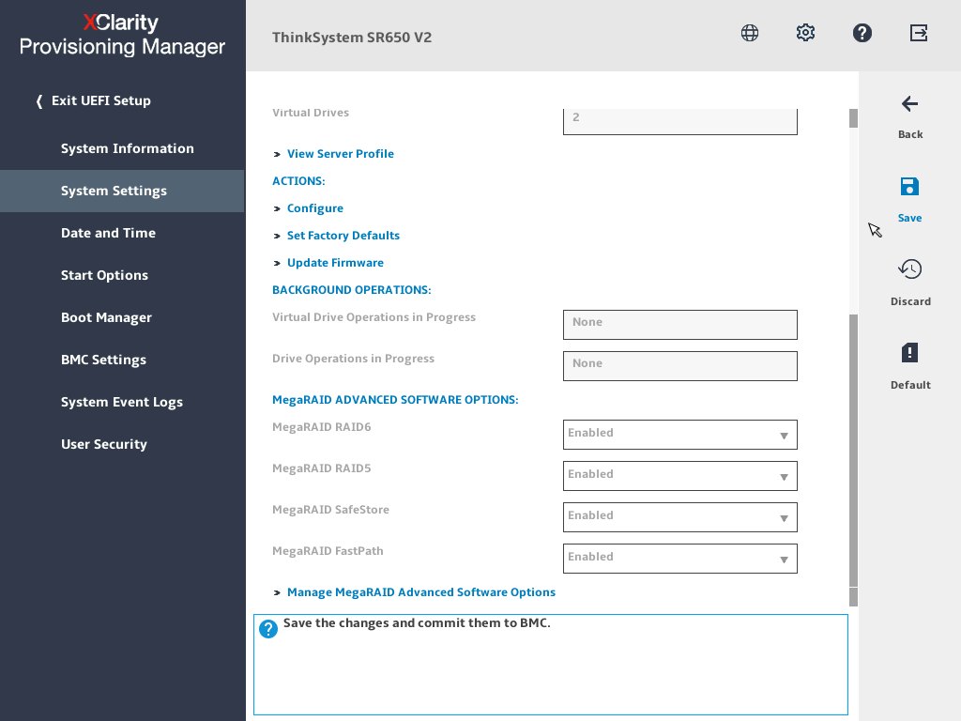Click the Save floppy disk icon
The height and width of the screenshot is (721, 961).
pyautogui.click(x=909, y=187)
